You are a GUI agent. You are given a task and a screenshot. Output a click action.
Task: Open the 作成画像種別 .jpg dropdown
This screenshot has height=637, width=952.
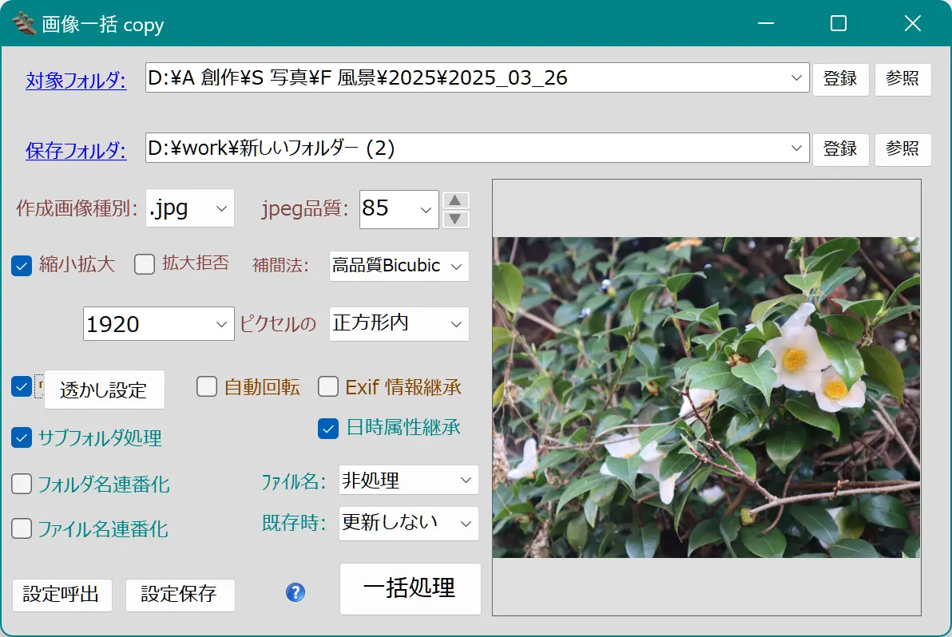190,208
